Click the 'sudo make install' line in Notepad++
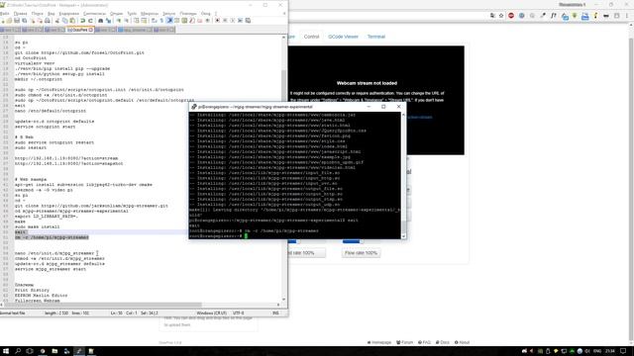Viewport: 634px width, 356px height. (38, 226)
